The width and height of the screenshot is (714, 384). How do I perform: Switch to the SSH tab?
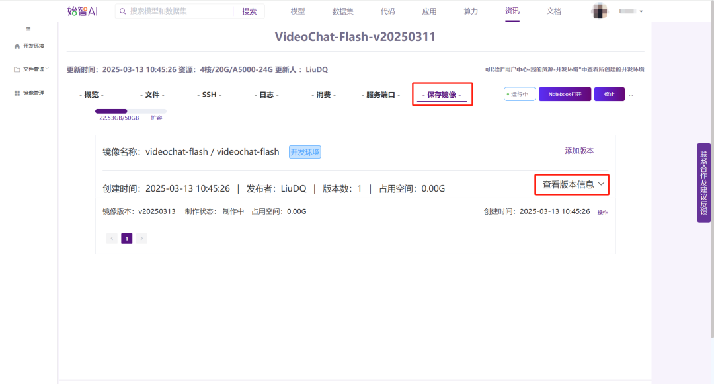coord(210,95)
